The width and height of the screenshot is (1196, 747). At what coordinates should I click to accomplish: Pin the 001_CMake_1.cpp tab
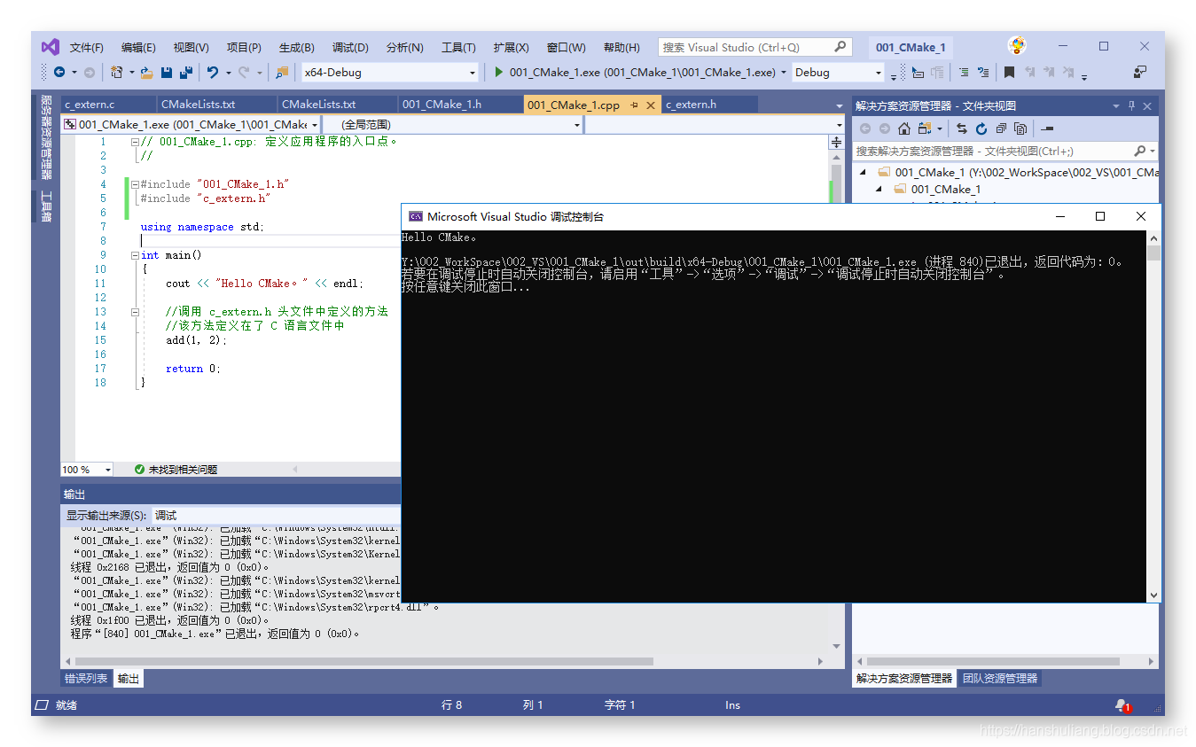click(634, 105)
